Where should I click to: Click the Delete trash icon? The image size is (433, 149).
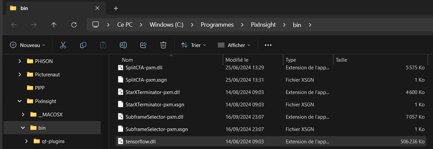[163, 45]
